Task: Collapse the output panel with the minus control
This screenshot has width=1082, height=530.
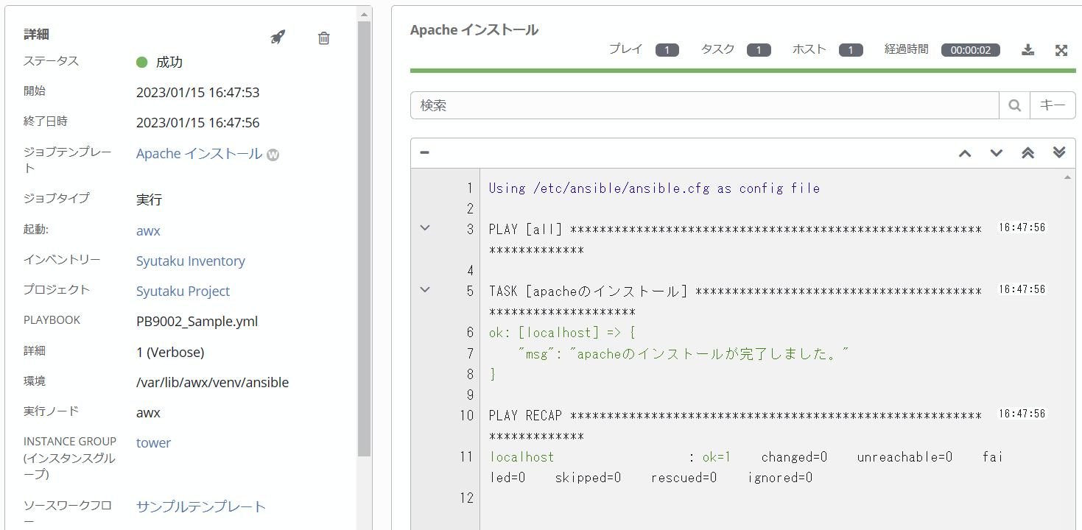Action: click(x=424, y=152)
